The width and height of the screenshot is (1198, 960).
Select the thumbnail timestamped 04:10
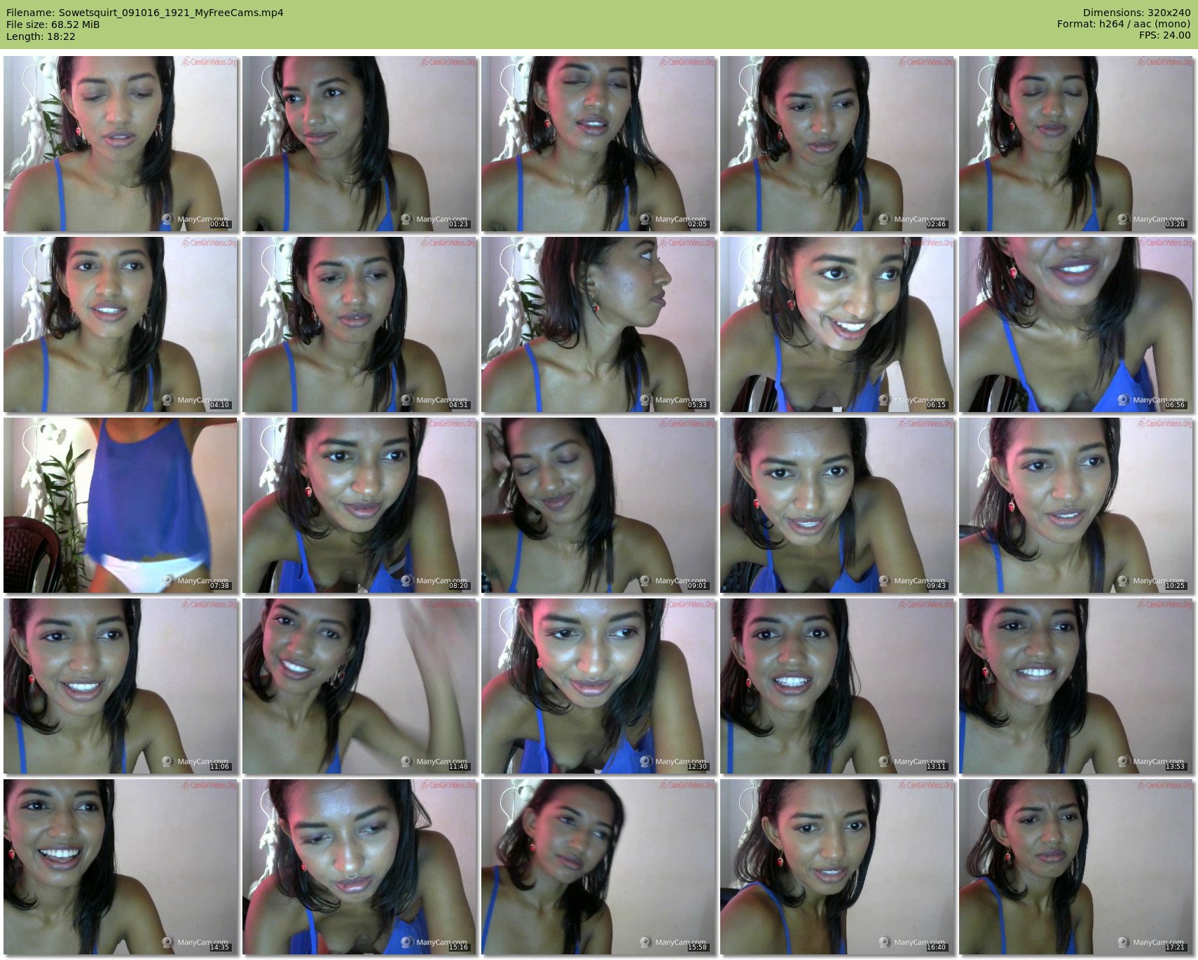pos(121,324)
